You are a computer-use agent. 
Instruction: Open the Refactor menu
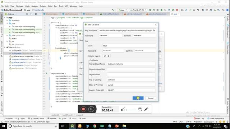coord(43,6)
